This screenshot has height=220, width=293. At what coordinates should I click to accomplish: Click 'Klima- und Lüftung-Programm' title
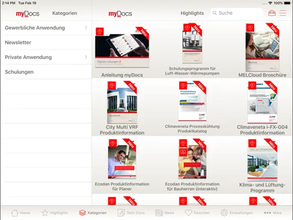point(262,188)
